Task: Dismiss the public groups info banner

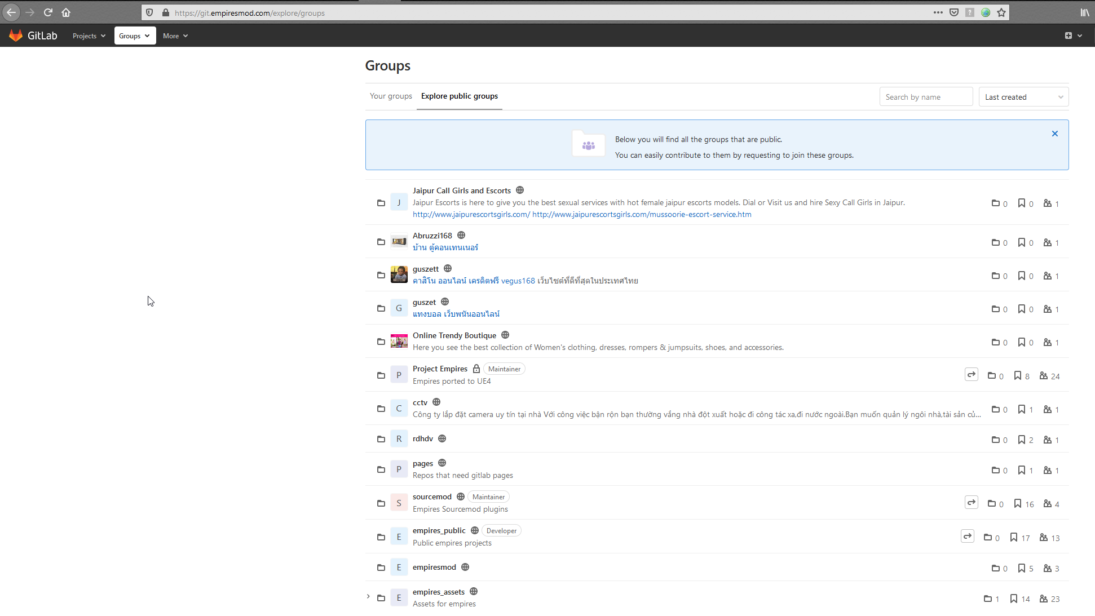Action: tap(1054, 134)
